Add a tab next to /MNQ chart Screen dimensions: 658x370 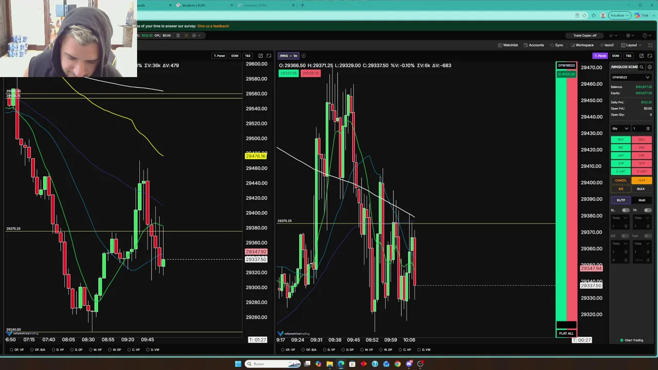pos(303,55)
